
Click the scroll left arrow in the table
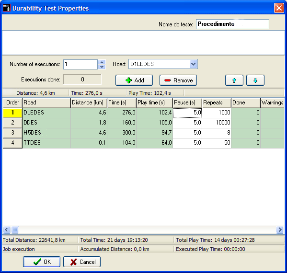(7, 229)
